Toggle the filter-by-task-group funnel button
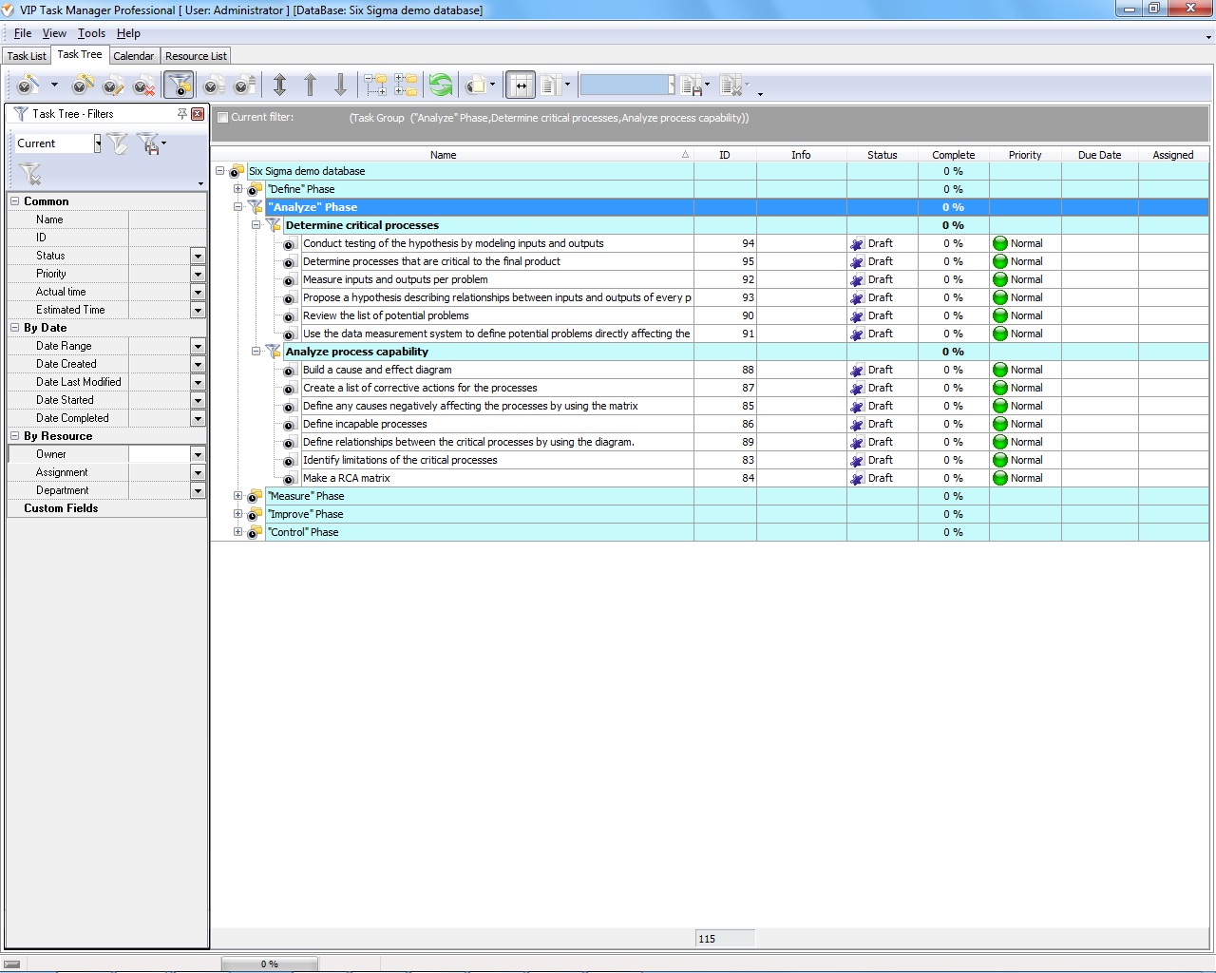Image resolution: width=1216 pixels, height=973 pixels. [x=179, y=86]
